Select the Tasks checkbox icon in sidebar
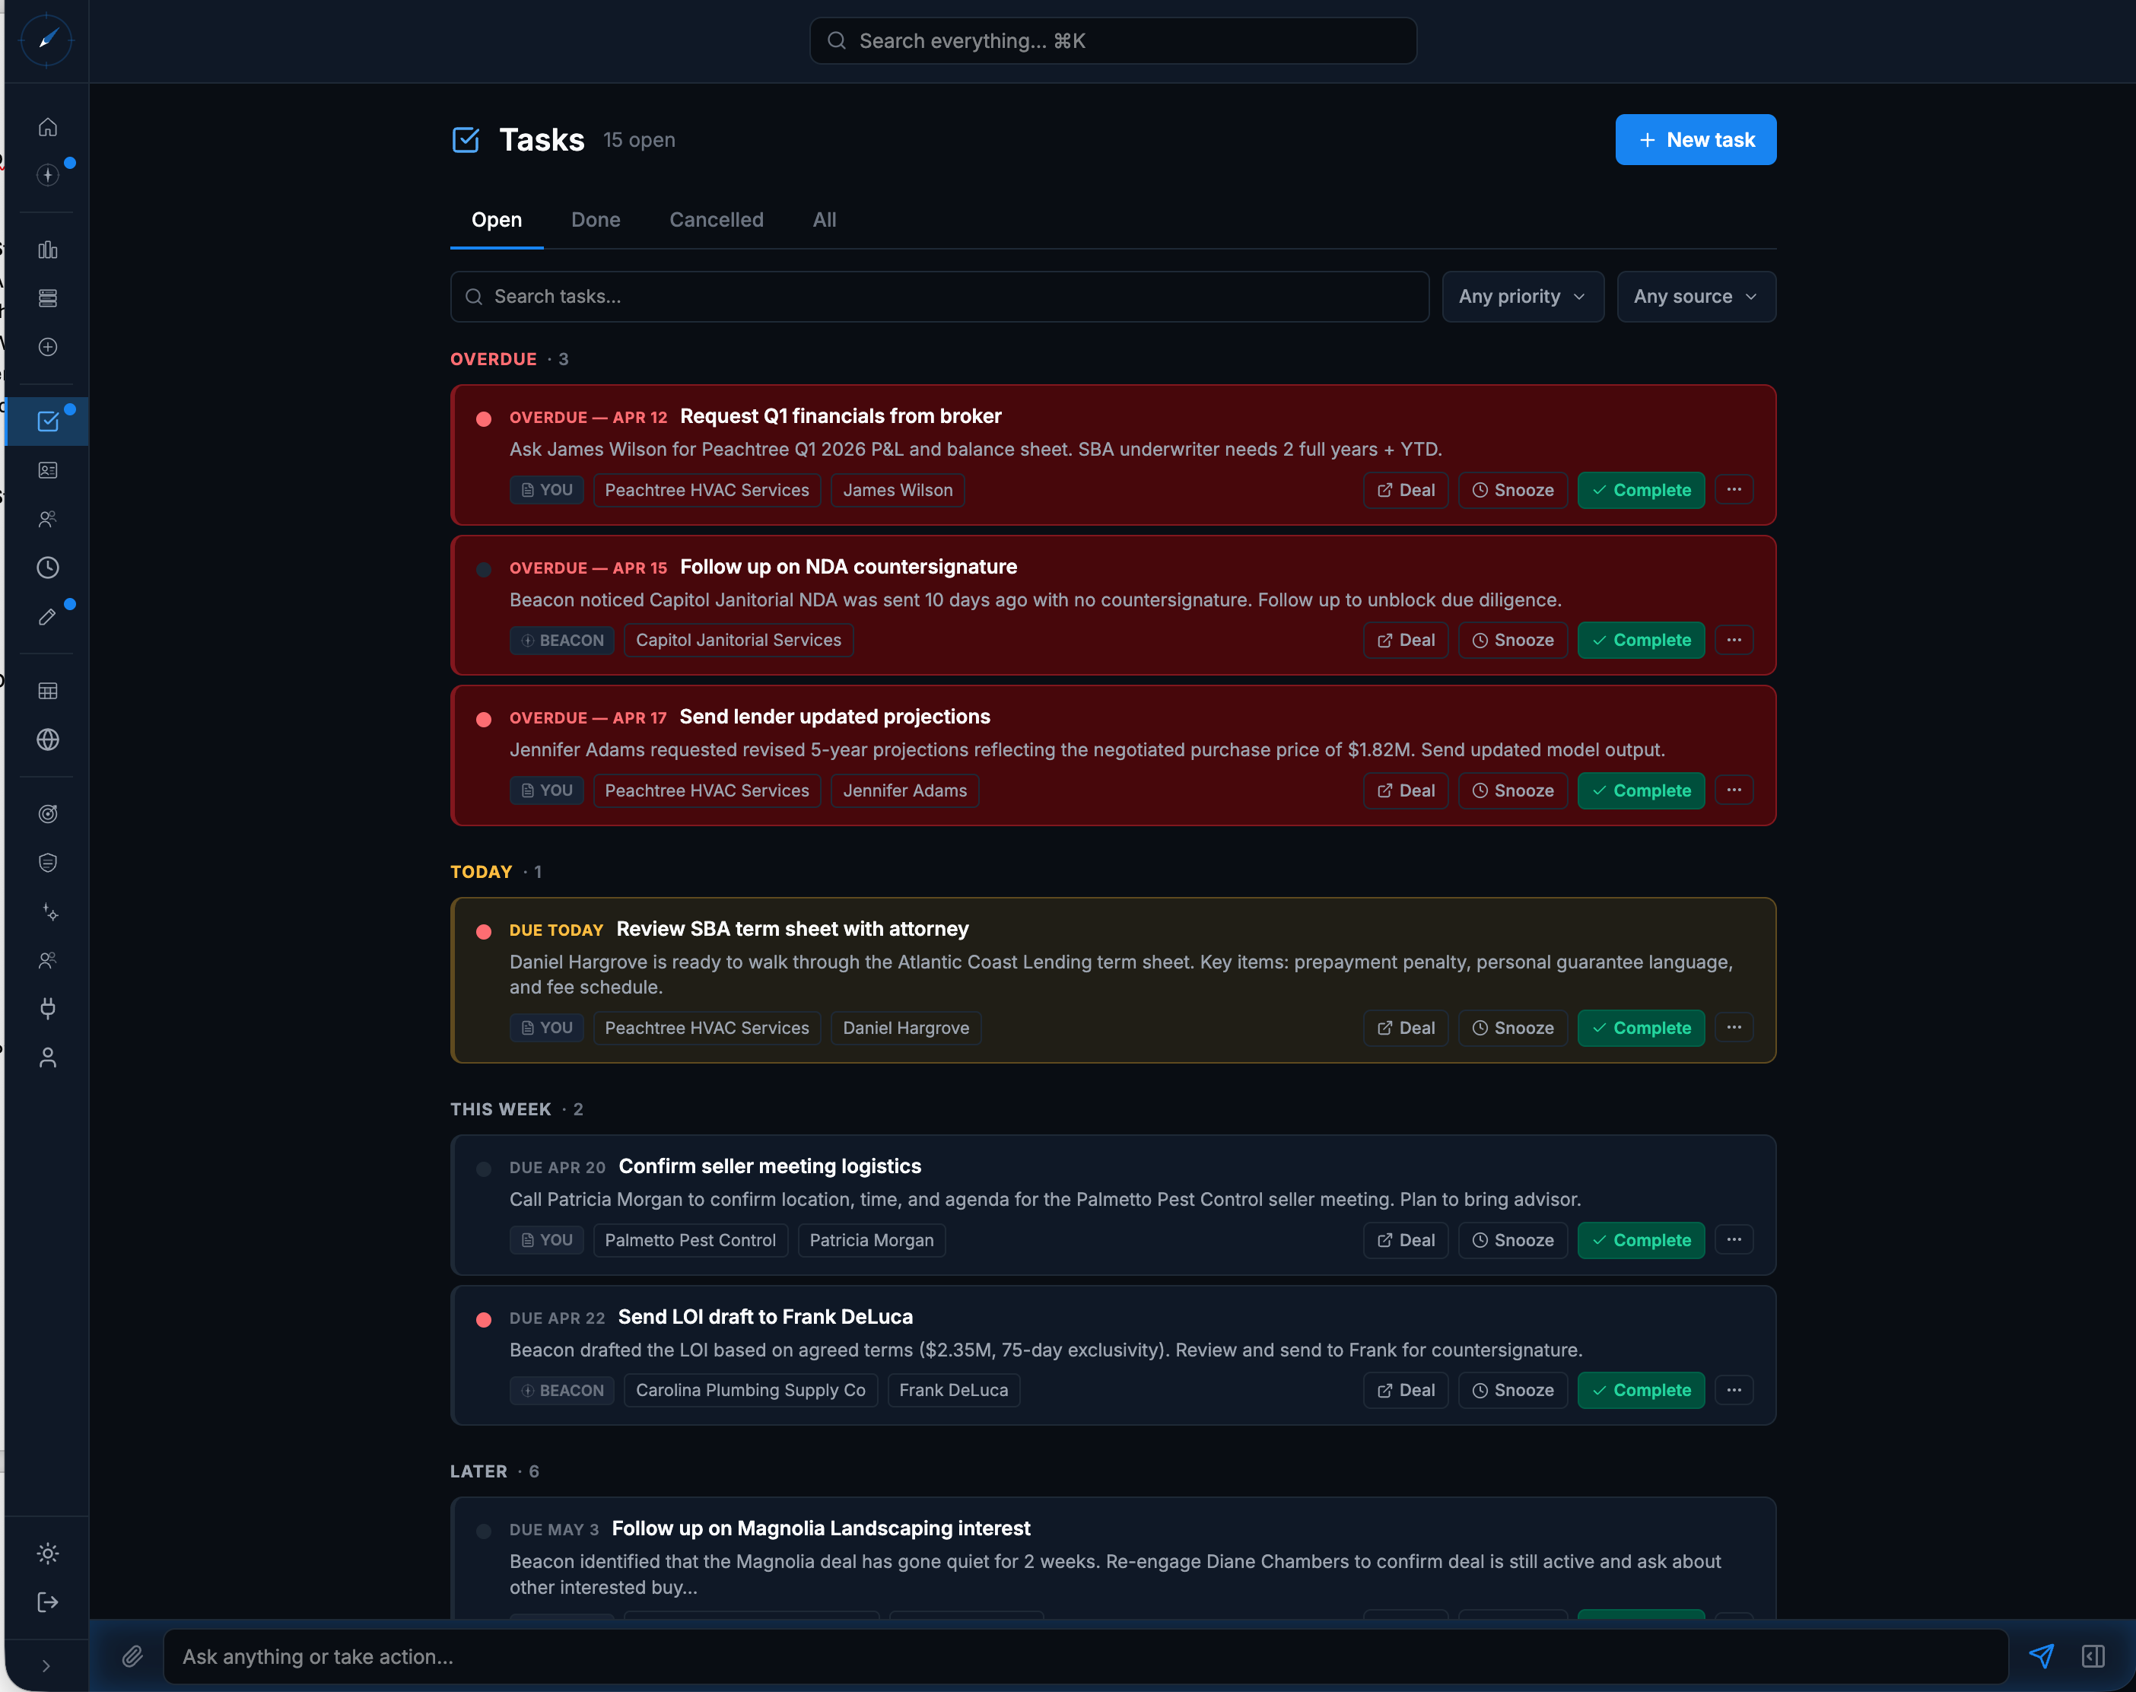 click(x=47, y=421)
